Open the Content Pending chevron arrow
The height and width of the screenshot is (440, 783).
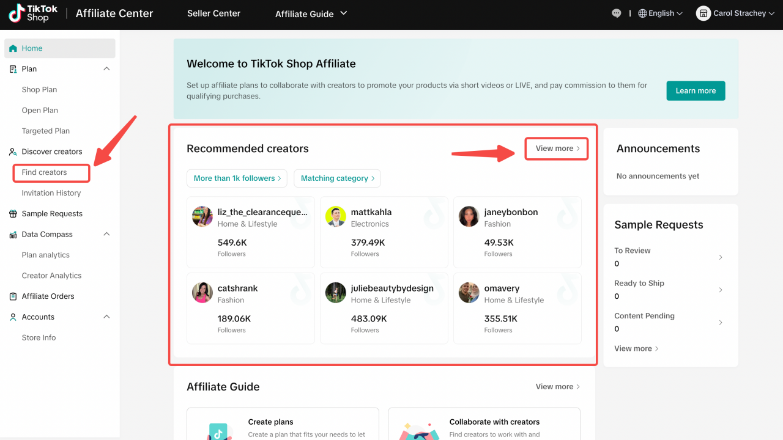[x=721, y=323]
